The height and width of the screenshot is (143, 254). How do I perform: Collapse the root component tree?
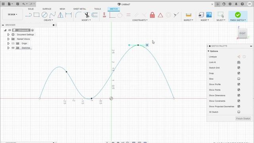[5, 30]
